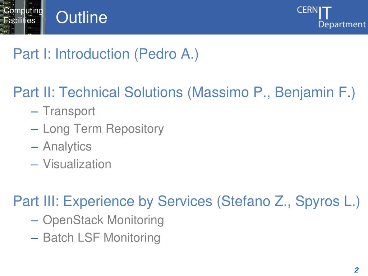Click the name Stefano Z.

click(x=254, y=201)
